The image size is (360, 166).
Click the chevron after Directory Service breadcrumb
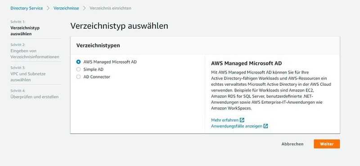pyautogui.click(x=48, y=8)
